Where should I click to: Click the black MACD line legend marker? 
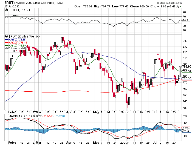(6, 116)
